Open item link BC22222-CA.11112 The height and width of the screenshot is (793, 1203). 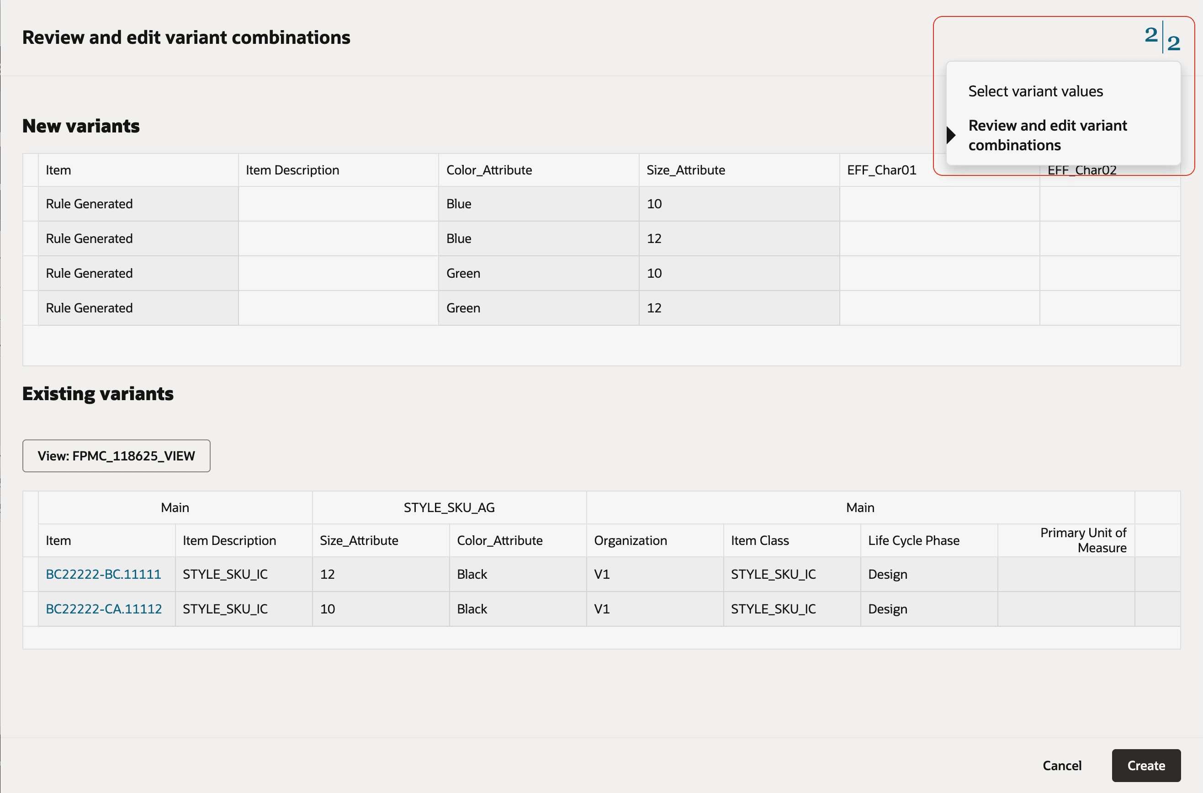(x=104, y=609)
